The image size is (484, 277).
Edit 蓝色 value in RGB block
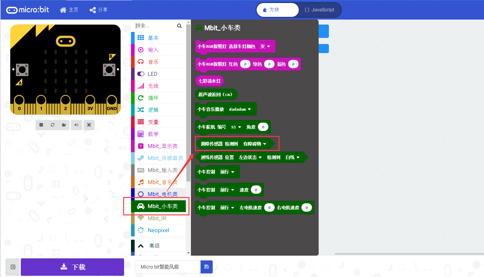point(293,64)
